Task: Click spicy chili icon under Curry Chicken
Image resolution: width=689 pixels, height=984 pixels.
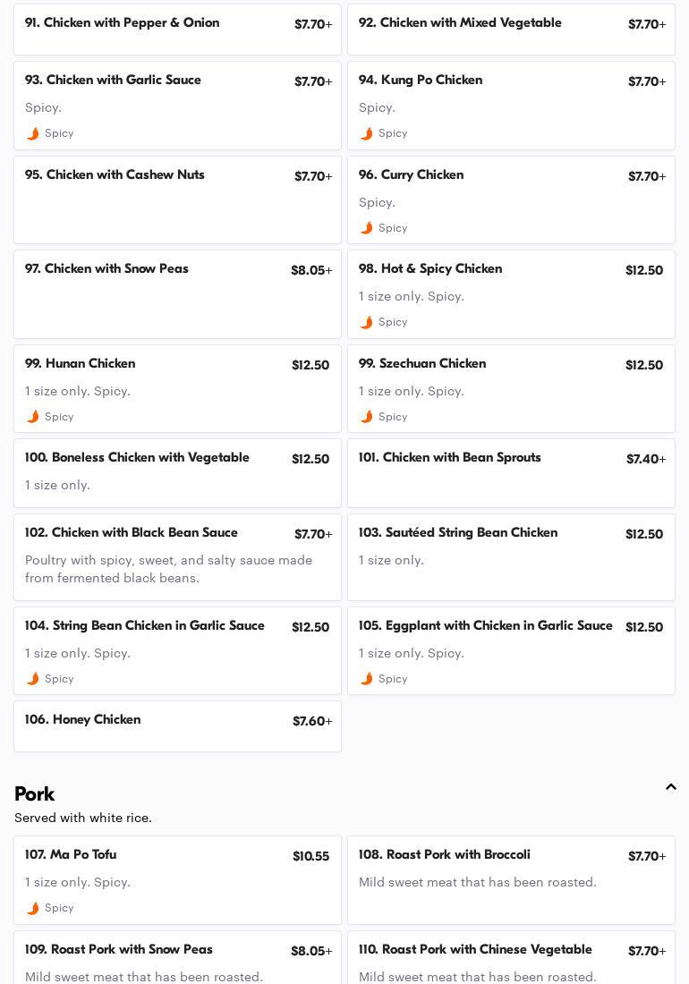Action: [366, 228]
